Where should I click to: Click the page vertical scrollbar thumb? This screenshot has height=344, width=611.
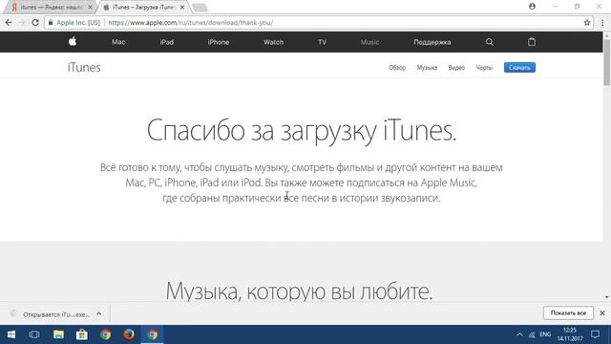pyautogui.click(x=607, y=62)
